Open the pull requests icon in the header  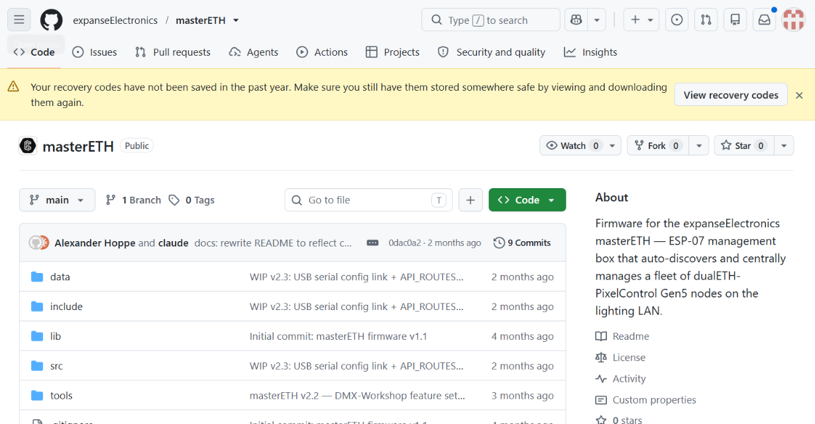point(706,20)
